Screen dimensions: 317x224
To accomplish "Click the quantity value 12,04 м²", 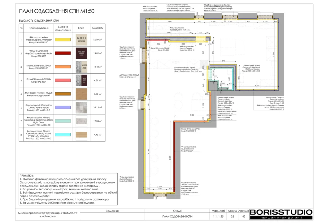I will pyautogui.click(x=98, y=121).
